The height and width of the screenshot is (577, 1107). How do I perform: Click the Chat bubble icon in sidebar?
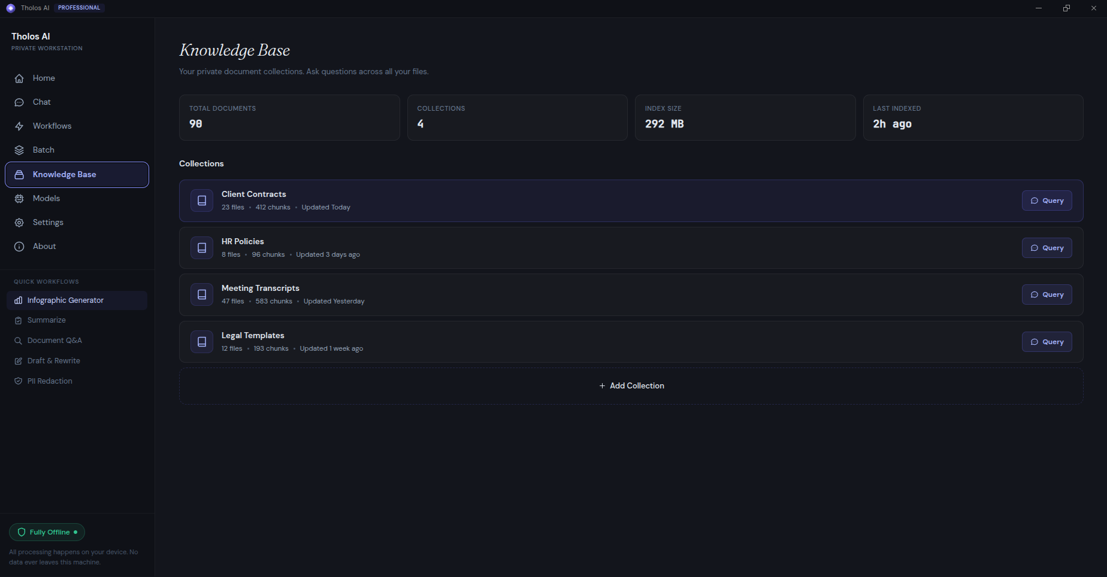tap(19, 102)
